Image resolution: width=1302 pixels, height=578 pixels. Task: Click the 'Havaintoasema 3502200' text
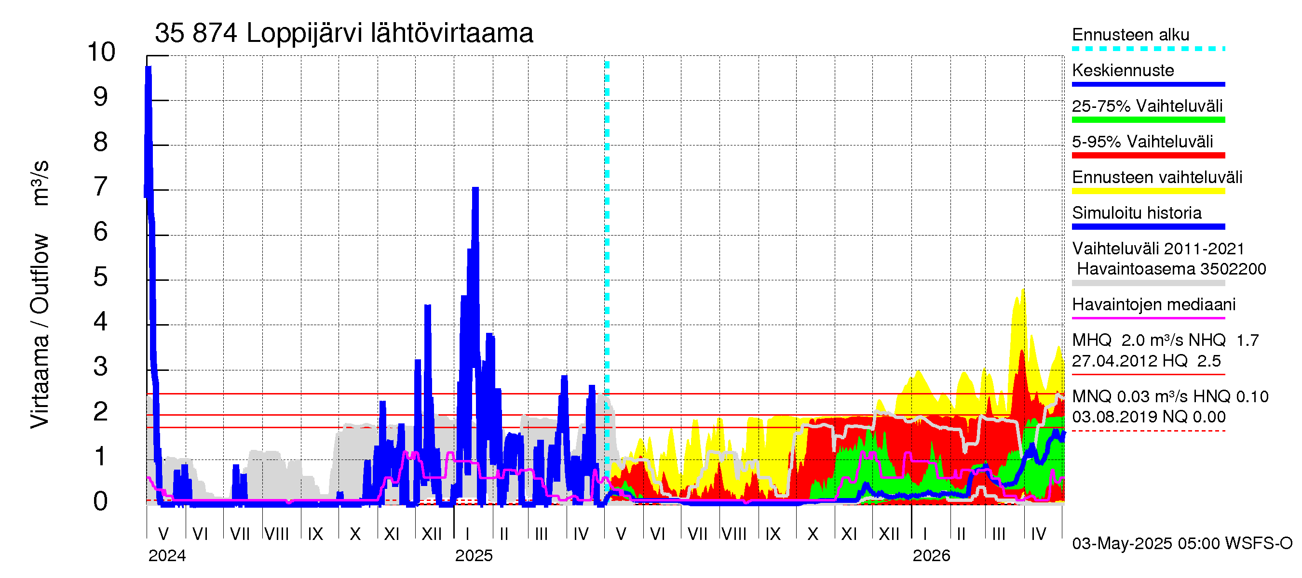1171,269
